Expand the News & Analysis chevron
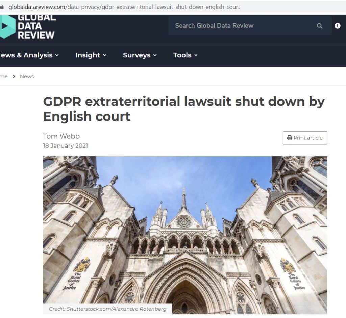Image resolution: width=346 pixels, height=318 pixels. (57, 55)
